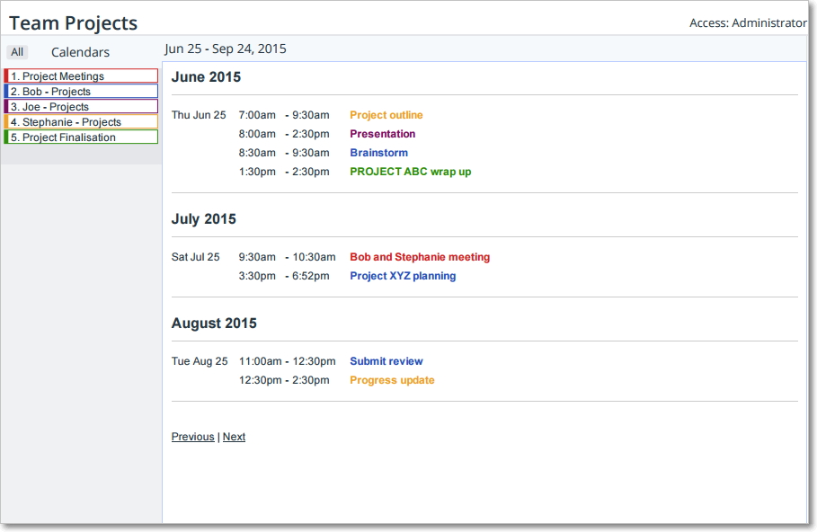Click the Team Projects title
This screenshot has height=532, width=817.
[74, 23]
